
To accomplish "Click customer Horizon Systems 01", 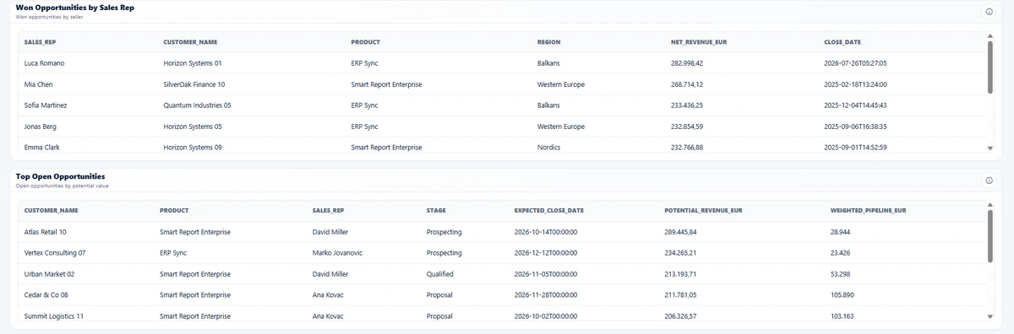I will (x=193, y=63).
